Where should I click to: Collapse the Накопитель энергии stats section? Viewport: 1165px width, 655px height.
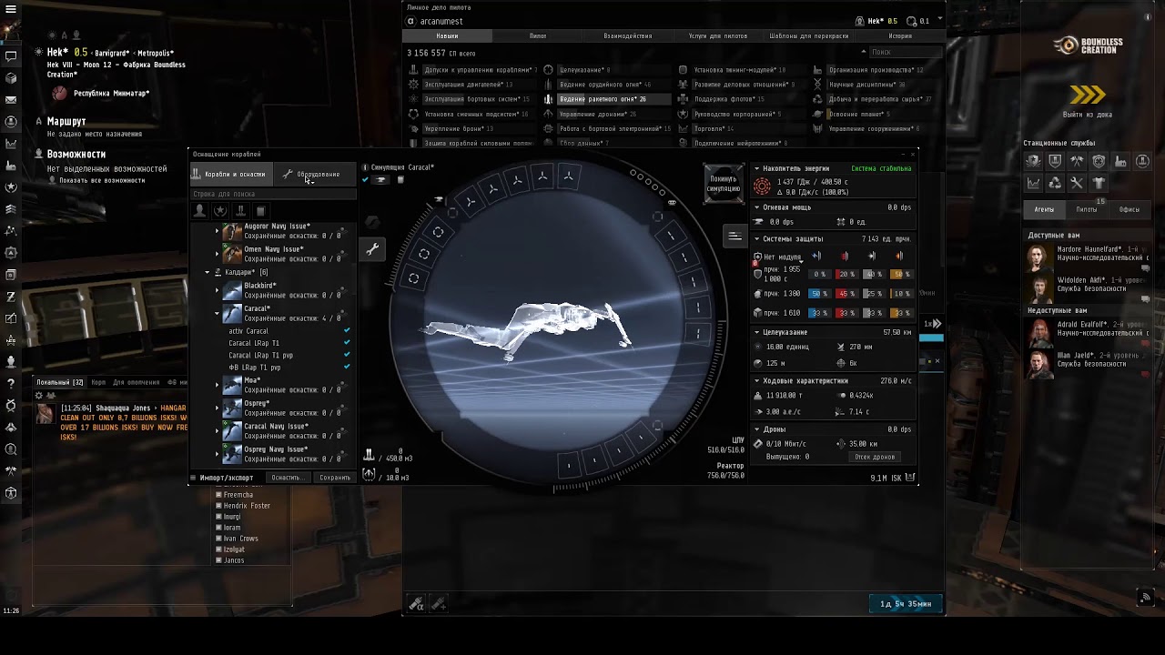tap(756, 168)
